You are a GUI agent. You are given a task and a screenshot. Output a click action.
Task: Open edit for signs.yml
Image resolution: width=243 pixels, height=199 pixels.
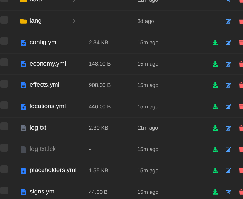point(228,192)
